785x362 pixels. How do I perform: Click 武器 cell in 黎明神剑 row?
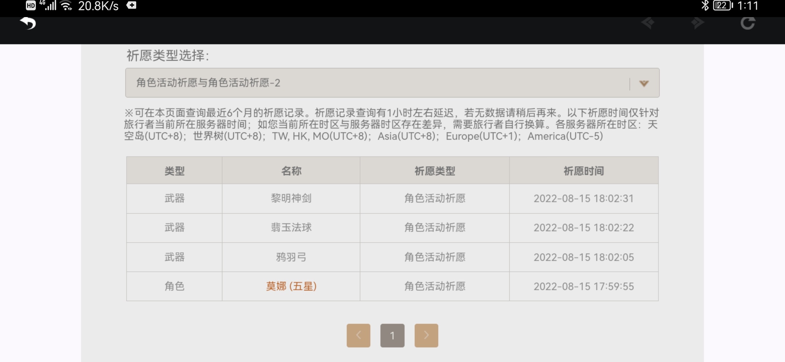[174, 198]
